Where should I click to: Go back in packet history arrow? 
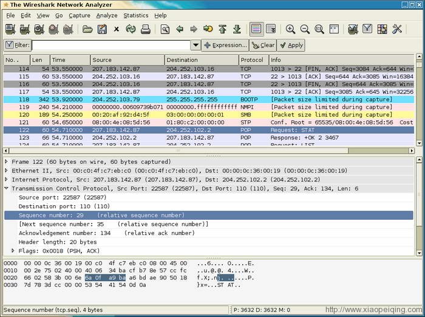[180, 29]
